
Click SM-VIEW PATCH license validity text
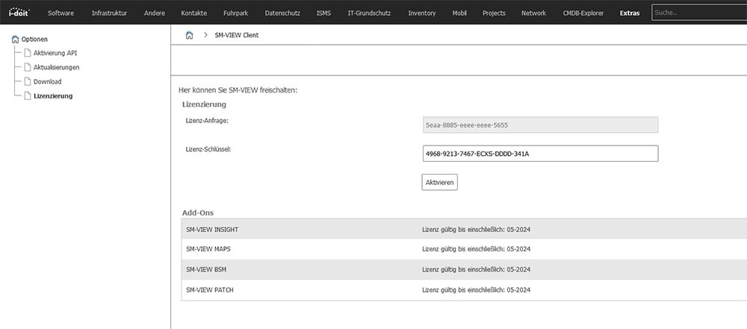[x=477, y=289]
